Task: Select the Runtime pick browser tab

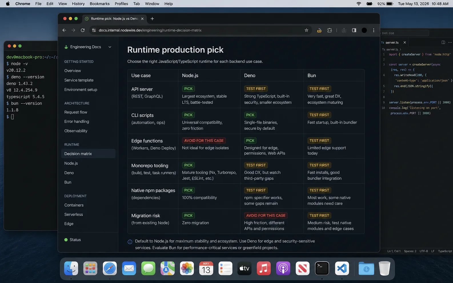Action: pos(114,19)
